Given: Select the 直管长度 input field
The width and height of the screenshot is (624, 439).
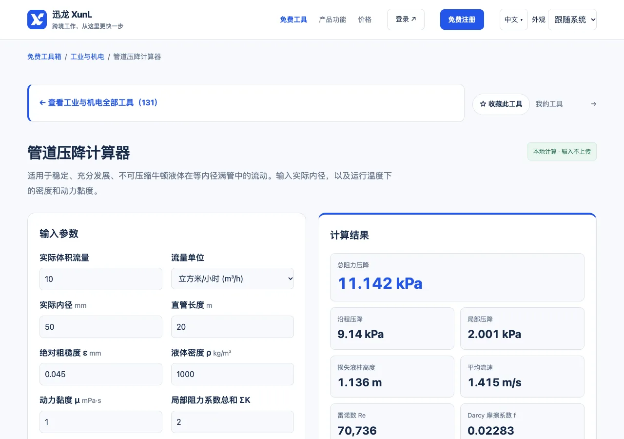Looking at the screenshot, I should point(233,327).
